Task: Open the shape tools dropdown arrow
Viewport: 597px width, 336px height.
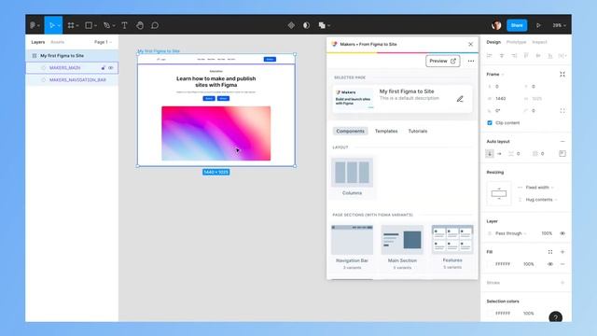Action: click(95, 25)
